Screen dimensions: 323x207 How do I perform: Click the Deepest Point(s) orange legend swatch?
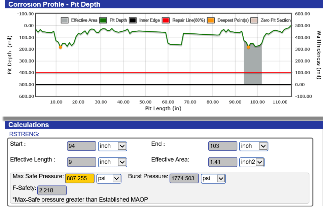pyautogui.click(x=211, y=21)
